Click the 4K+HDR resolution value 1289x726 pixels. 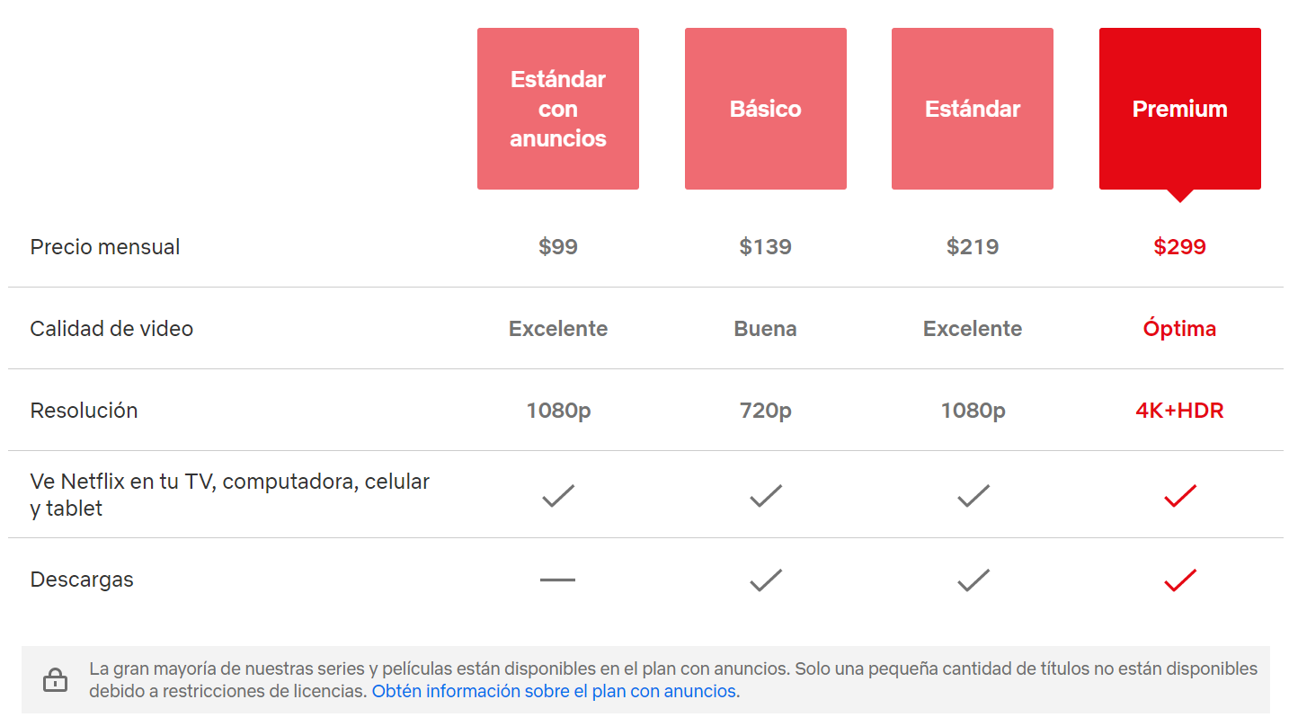(1178, 410)
